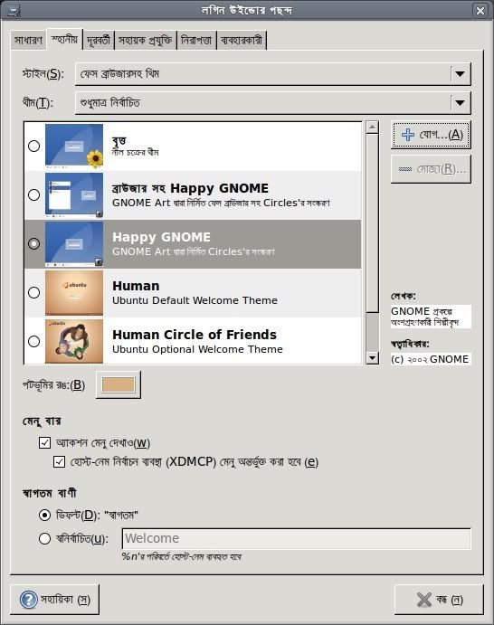Switch to the Remote tab
The image size is (494, 625).
(x=98, y=41)
